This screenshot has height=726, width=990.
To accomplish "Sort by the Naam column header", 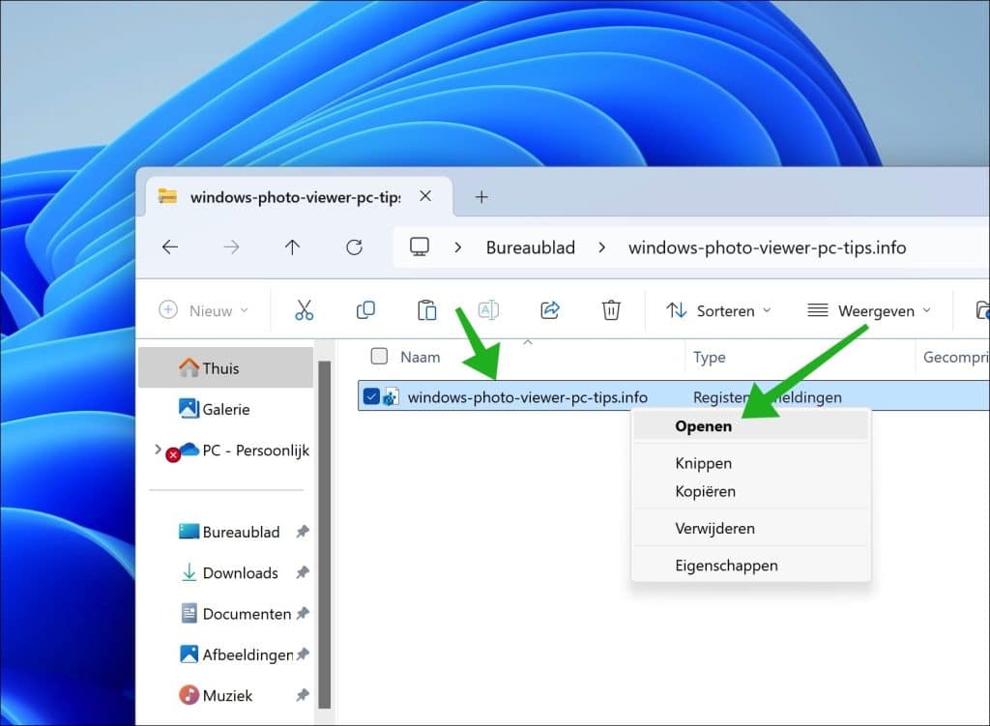I will click(421, 357).
